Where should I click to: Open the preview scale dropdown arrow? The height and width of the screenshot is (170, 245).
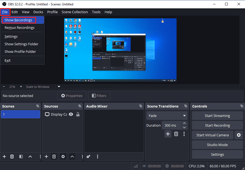pyautogui.click(x=59, y=86)
